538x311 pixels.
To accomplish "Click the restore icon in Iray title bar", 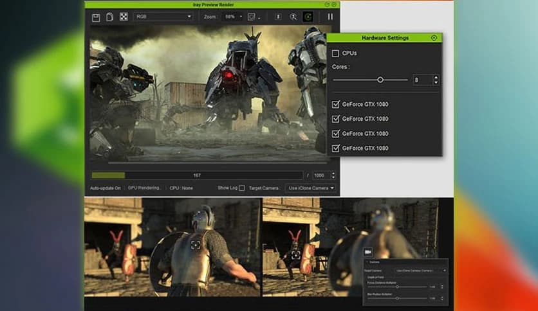I will tap(327, 4).
